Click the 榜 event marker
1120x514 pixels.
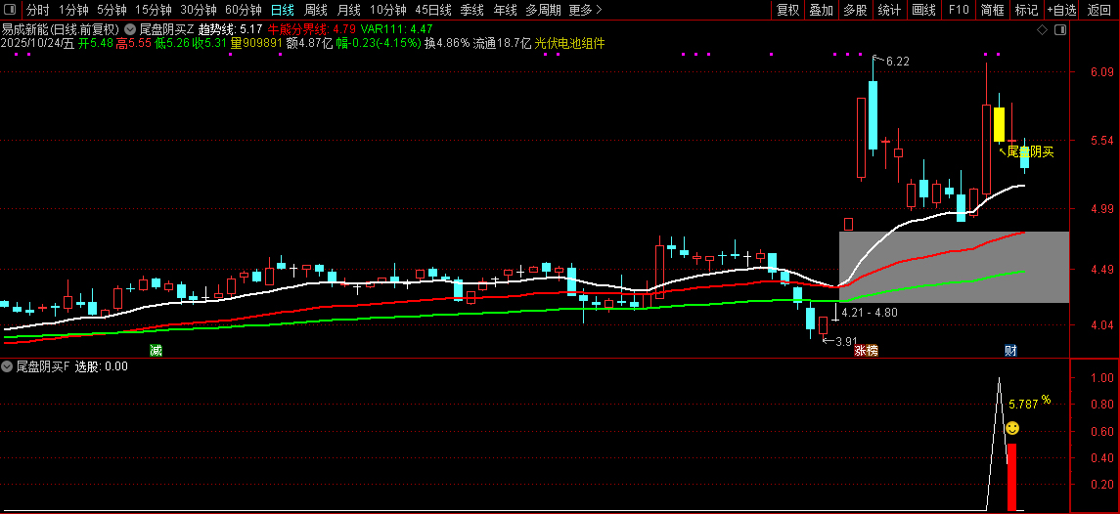(x=872, y=351)
